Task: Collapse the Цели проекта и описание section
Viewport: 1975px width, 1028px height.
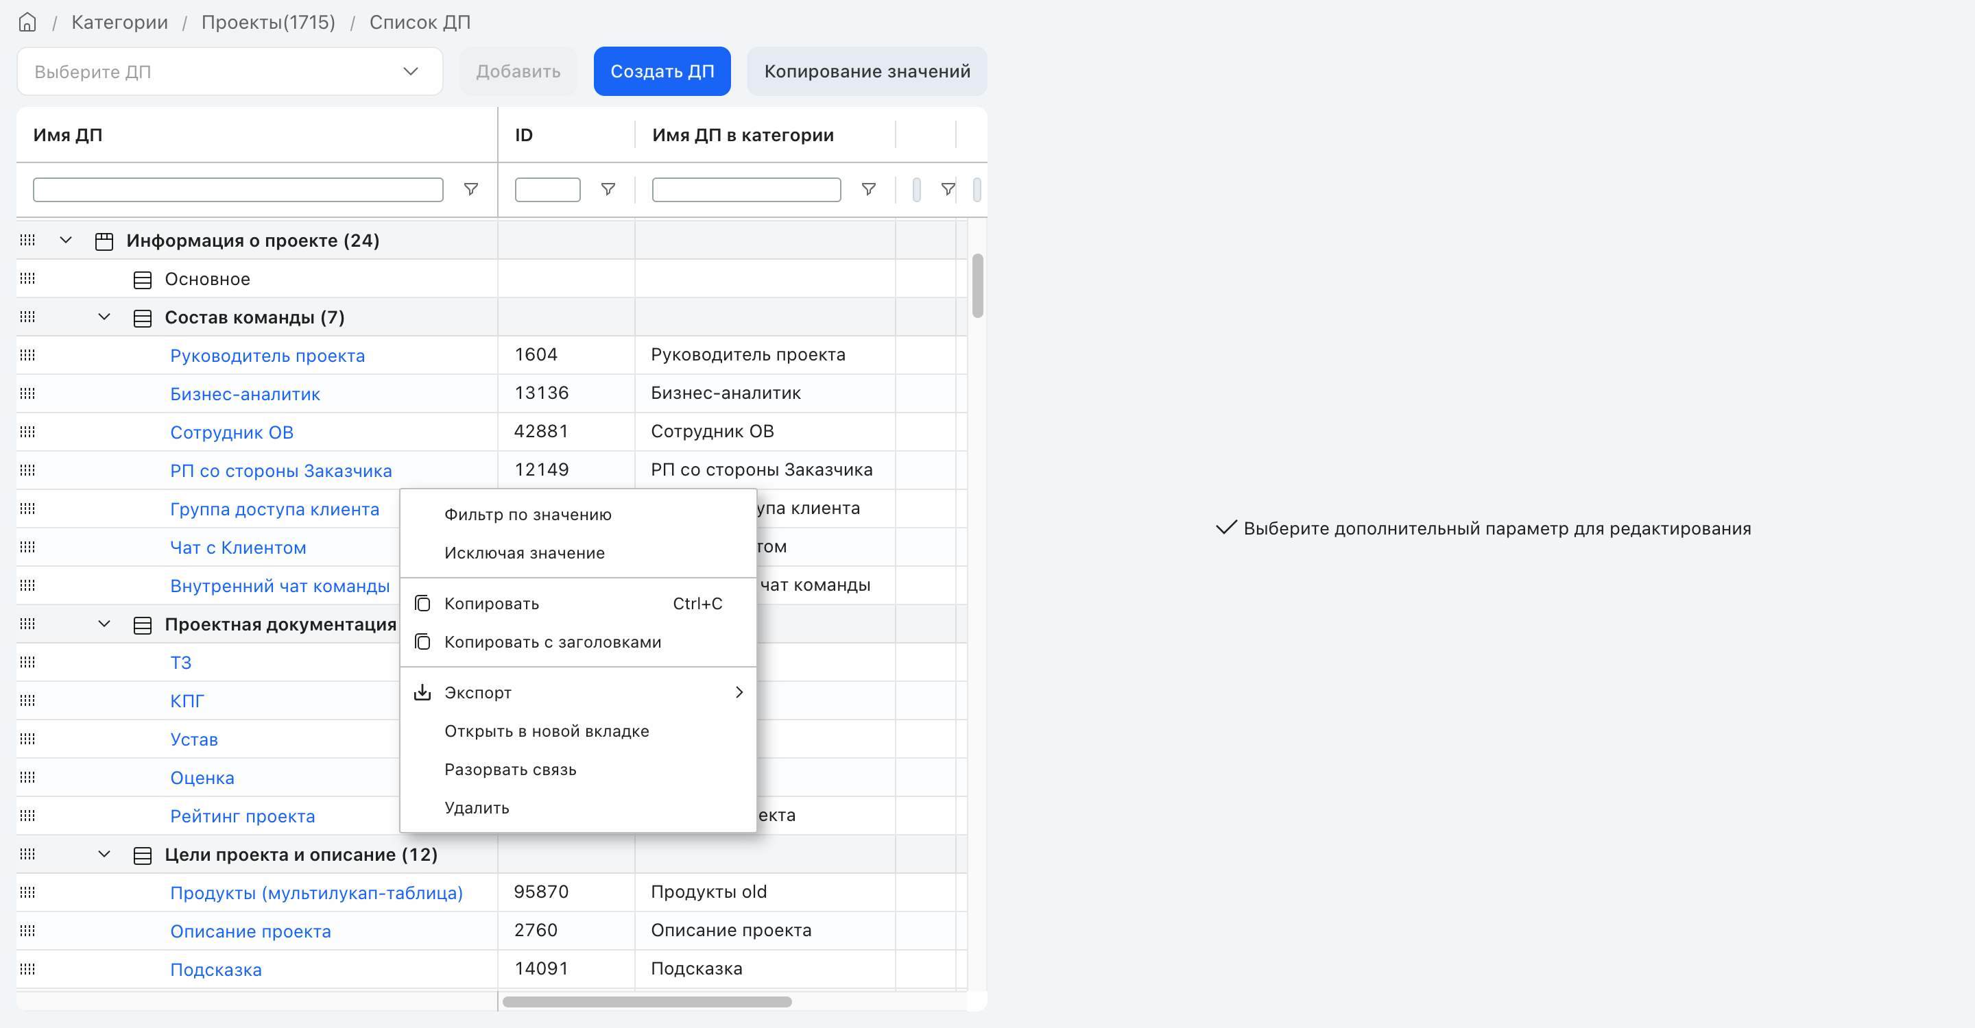Action: tap(104, 853)
